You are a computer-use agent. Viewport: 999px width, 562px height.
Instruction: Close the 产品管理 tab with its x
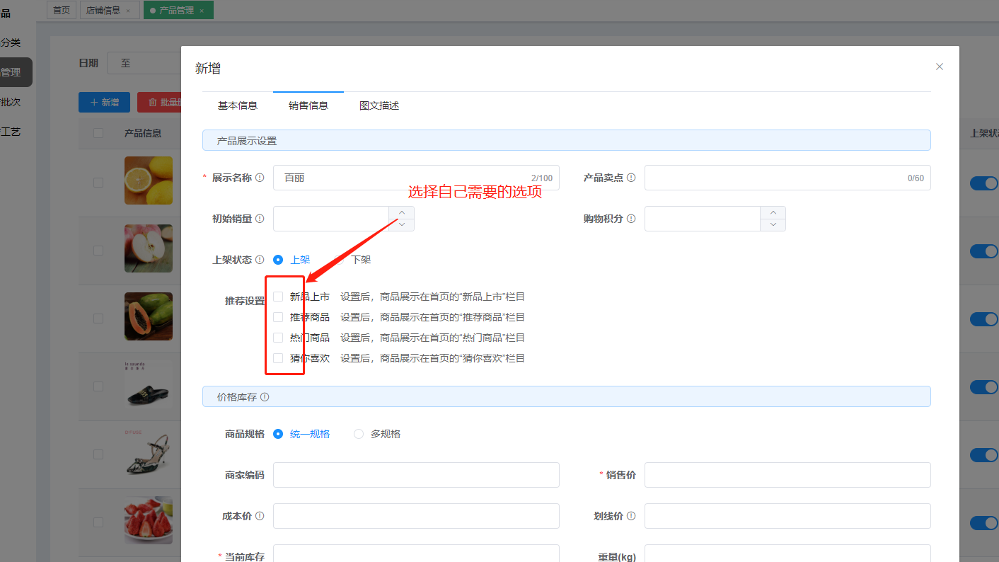click(202, 11)
